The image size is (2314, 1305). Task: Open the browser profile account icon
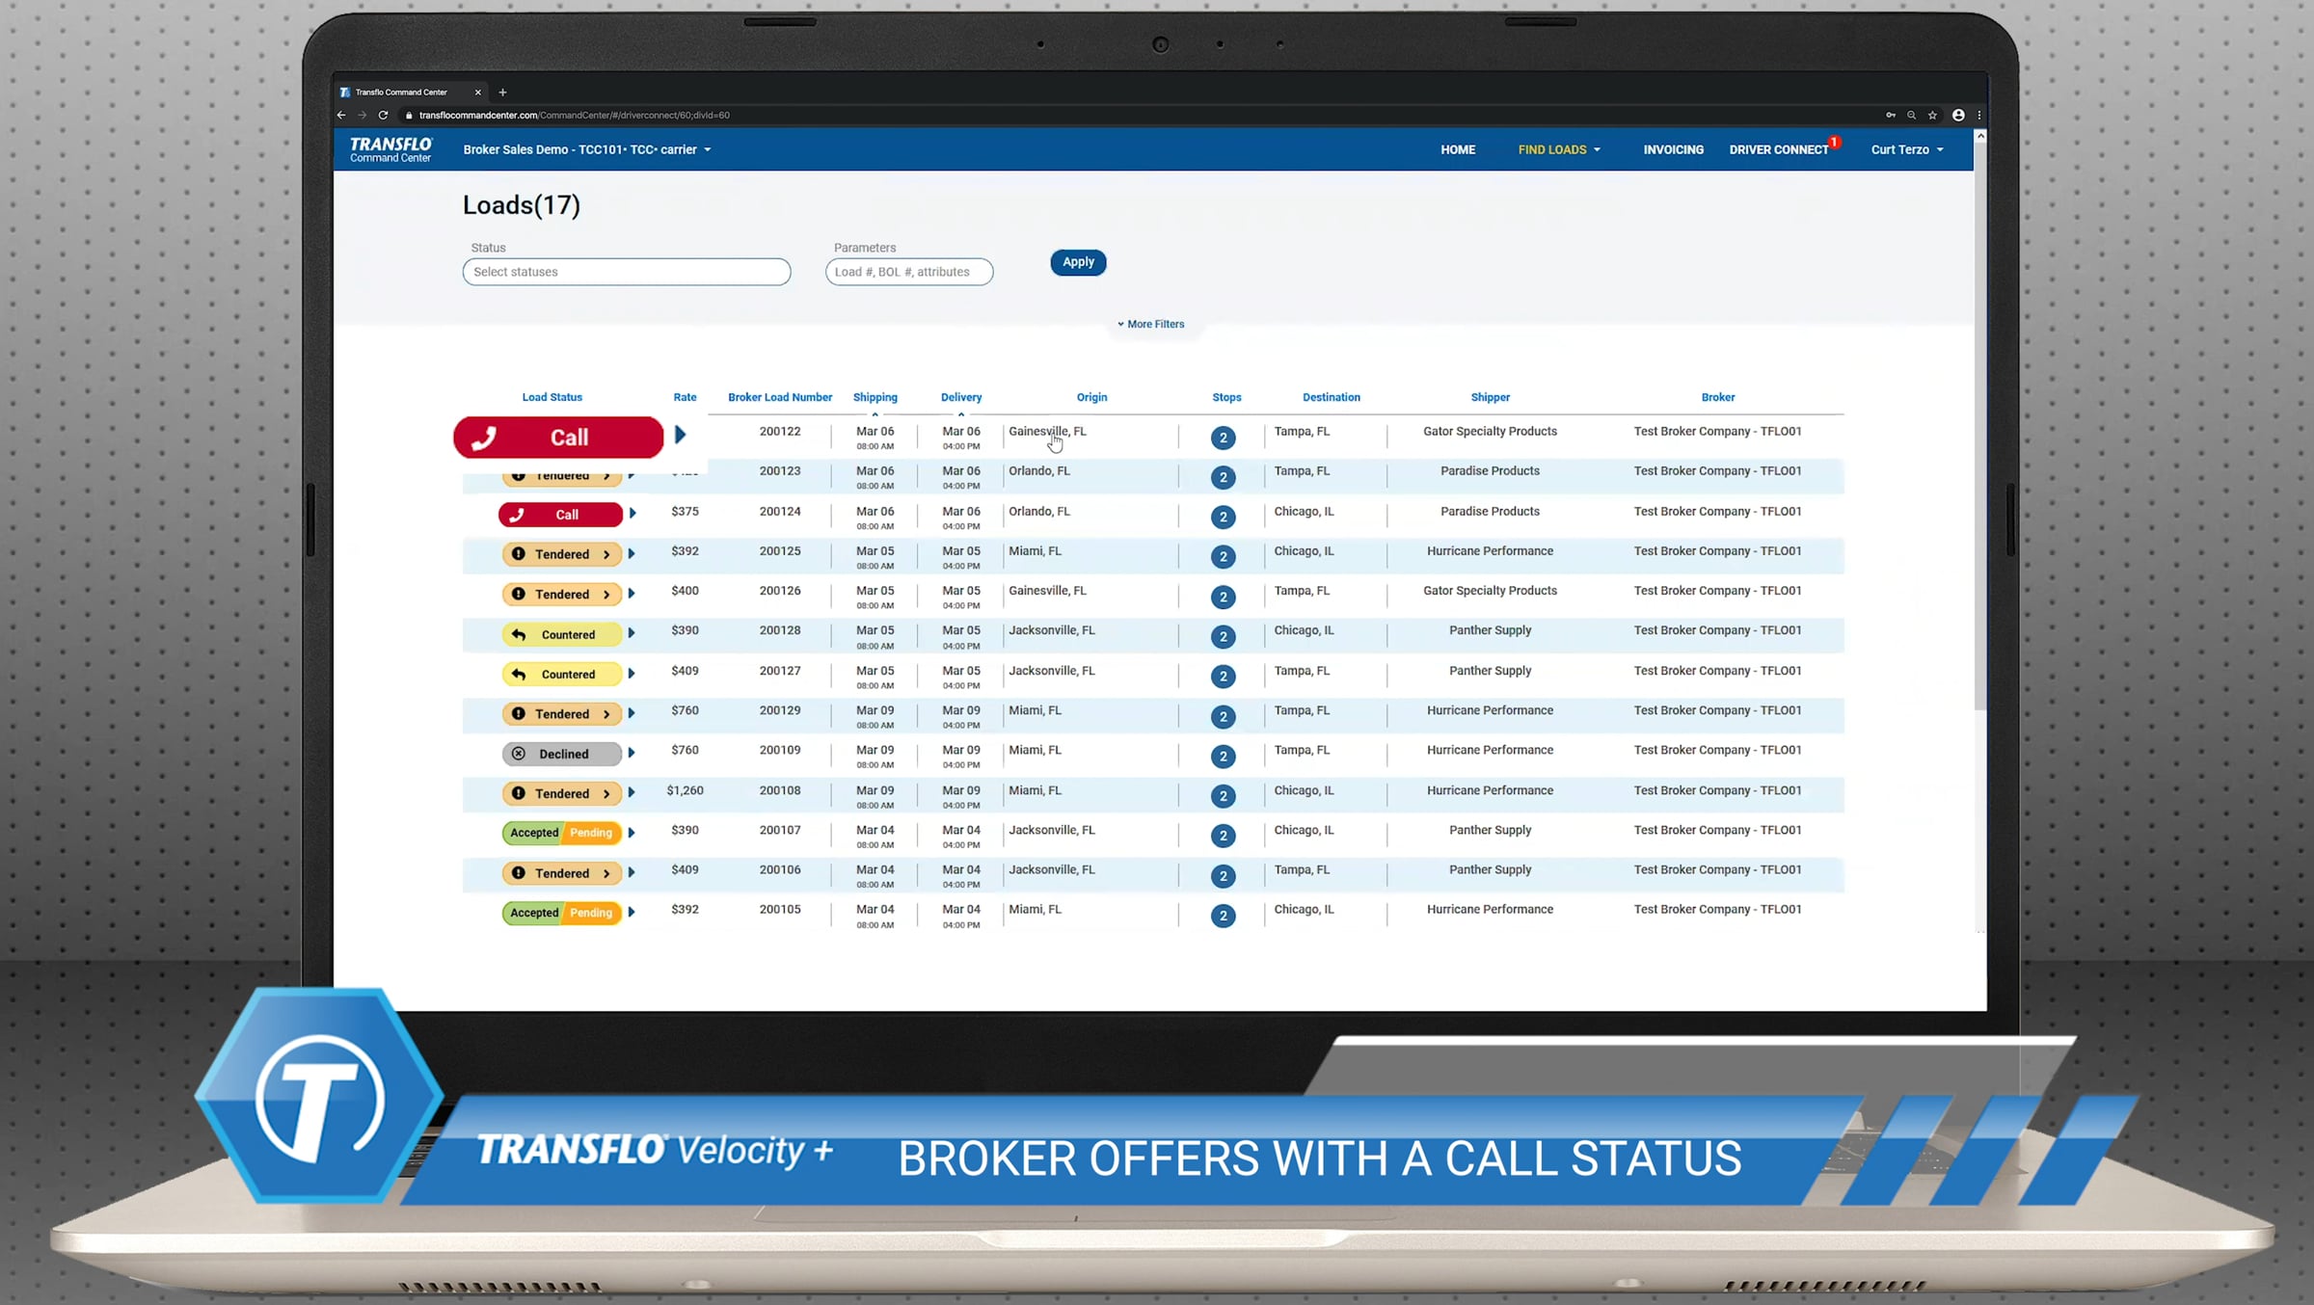[x=1958, y=116]
